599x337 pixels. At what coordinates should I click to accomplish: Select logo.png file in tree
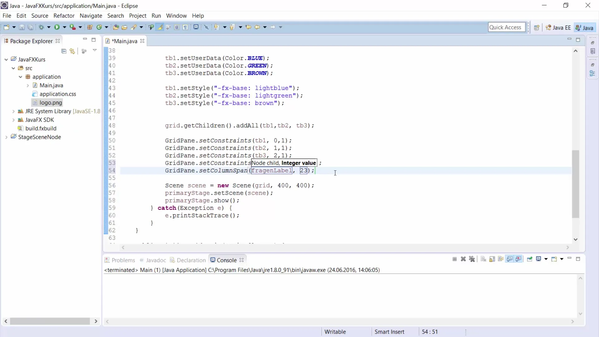pyautogui.click(x=47, y=102)
